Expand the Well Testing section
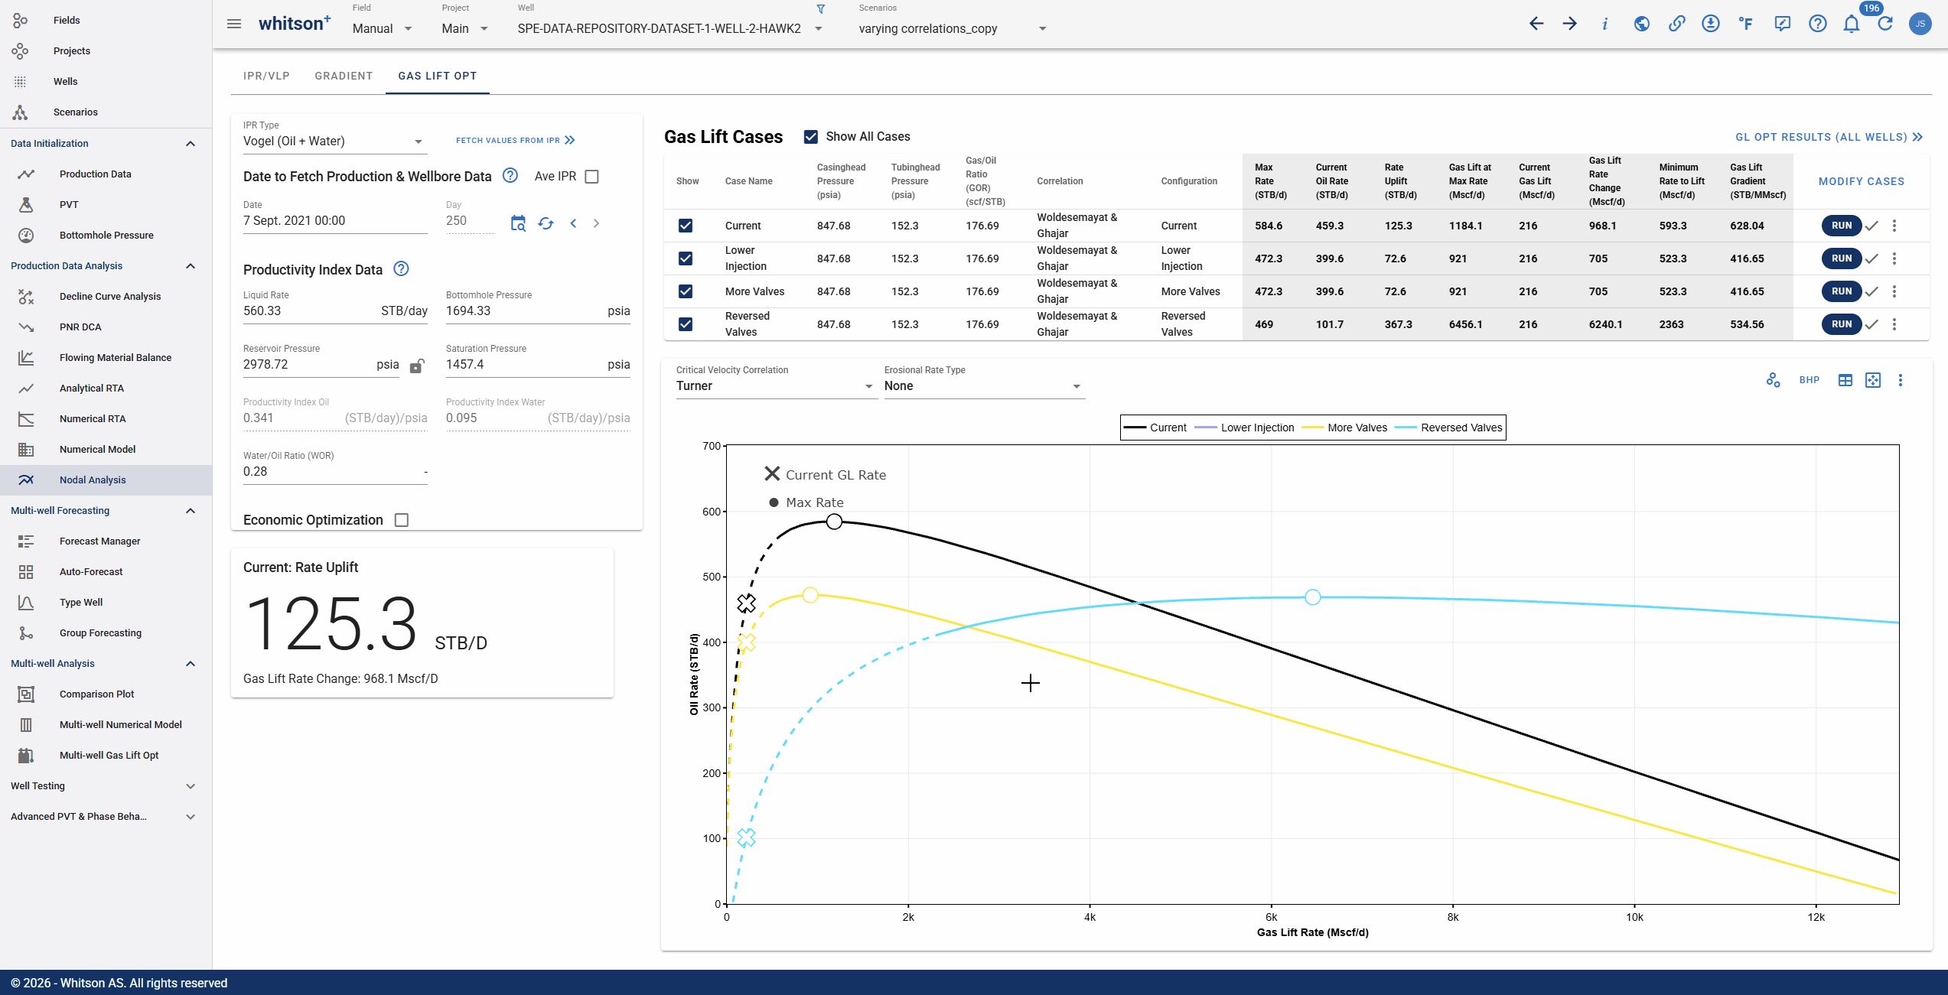 point(106,786)
